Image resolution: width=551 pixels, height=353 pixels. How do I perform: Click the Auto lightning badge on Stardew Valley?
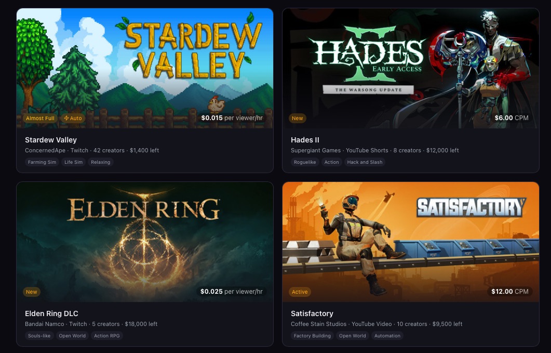(73, 118)
